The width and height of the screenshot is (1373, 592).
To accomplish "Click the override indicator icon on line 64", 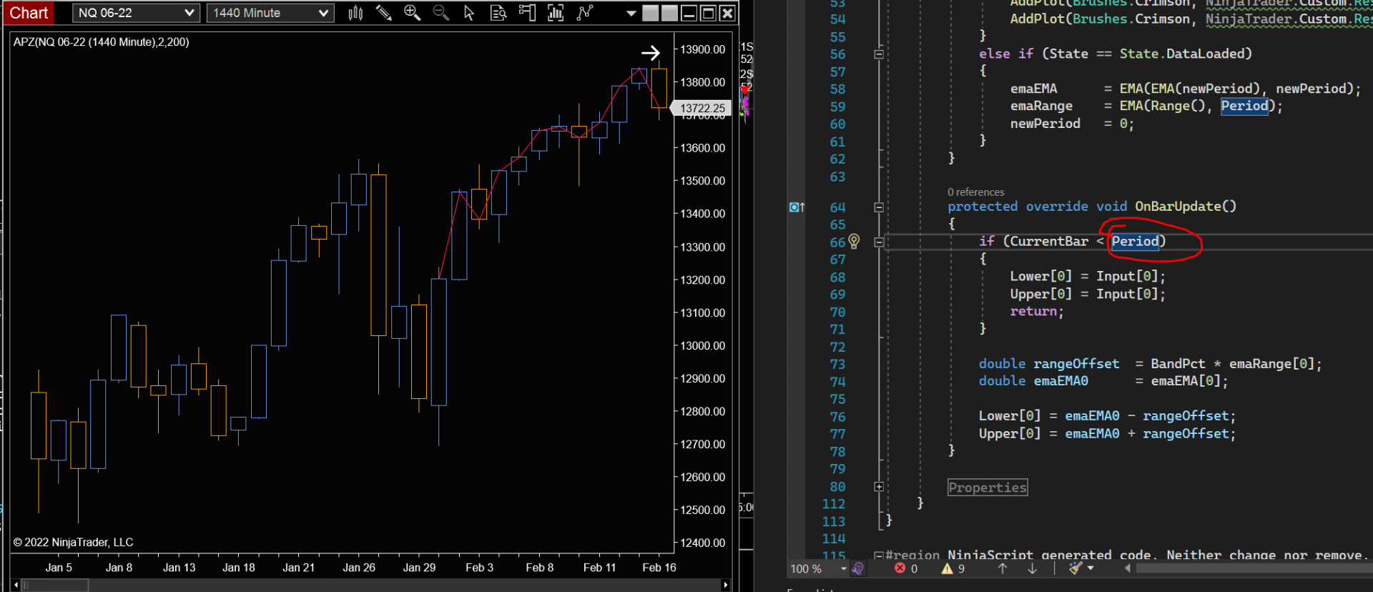I will tap(797, 207).
